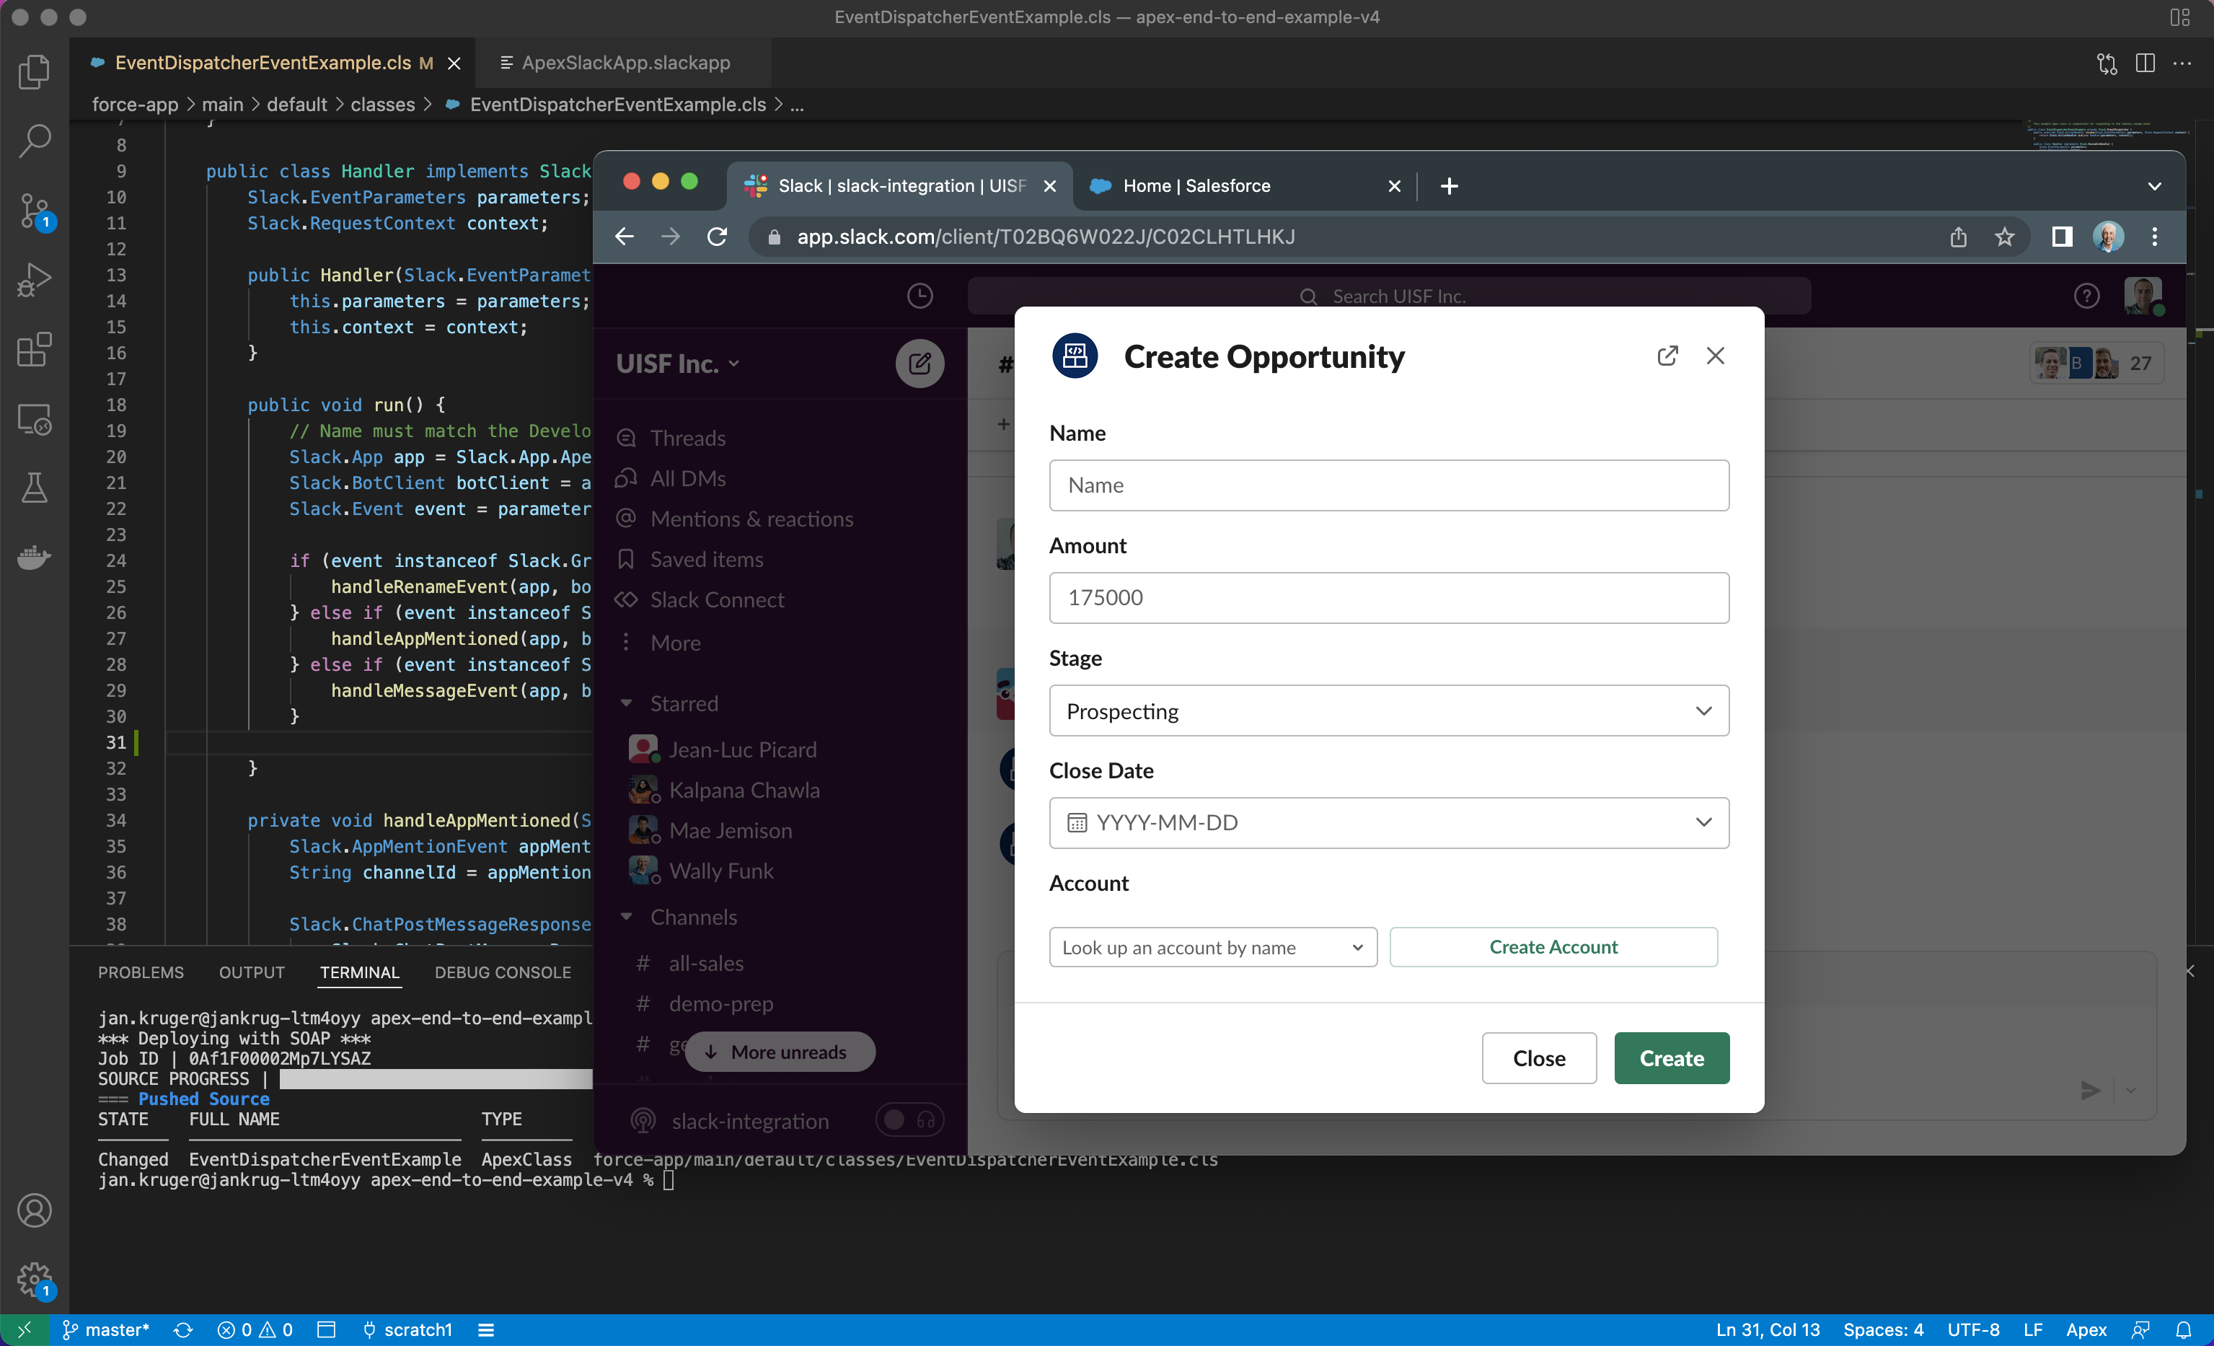Image resolution: width=2214 pixels, height=1346 pixels.
Task: Open the Search view in activity bar
Action: point(34,141)
